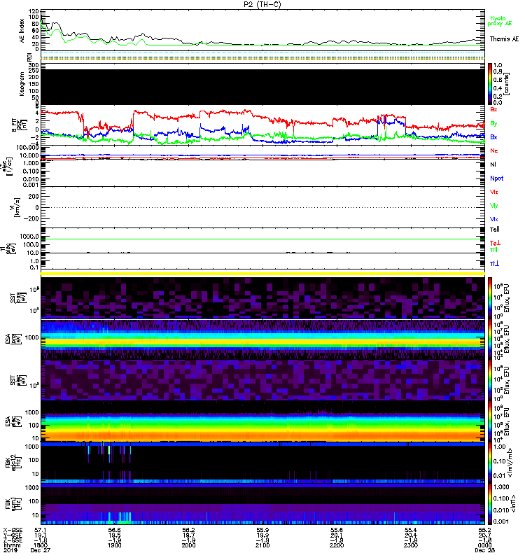Click the 2200 time tick label

[x=337, y=545]
